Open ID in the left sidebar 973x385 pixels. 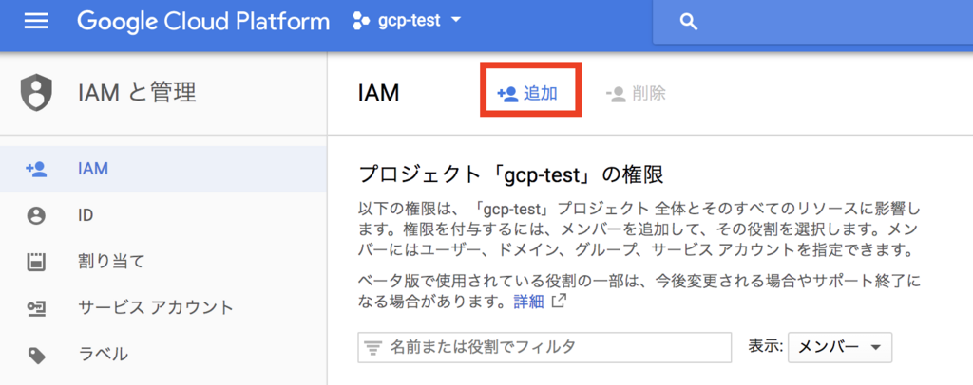pyautogui.click(x=163, y=215)
